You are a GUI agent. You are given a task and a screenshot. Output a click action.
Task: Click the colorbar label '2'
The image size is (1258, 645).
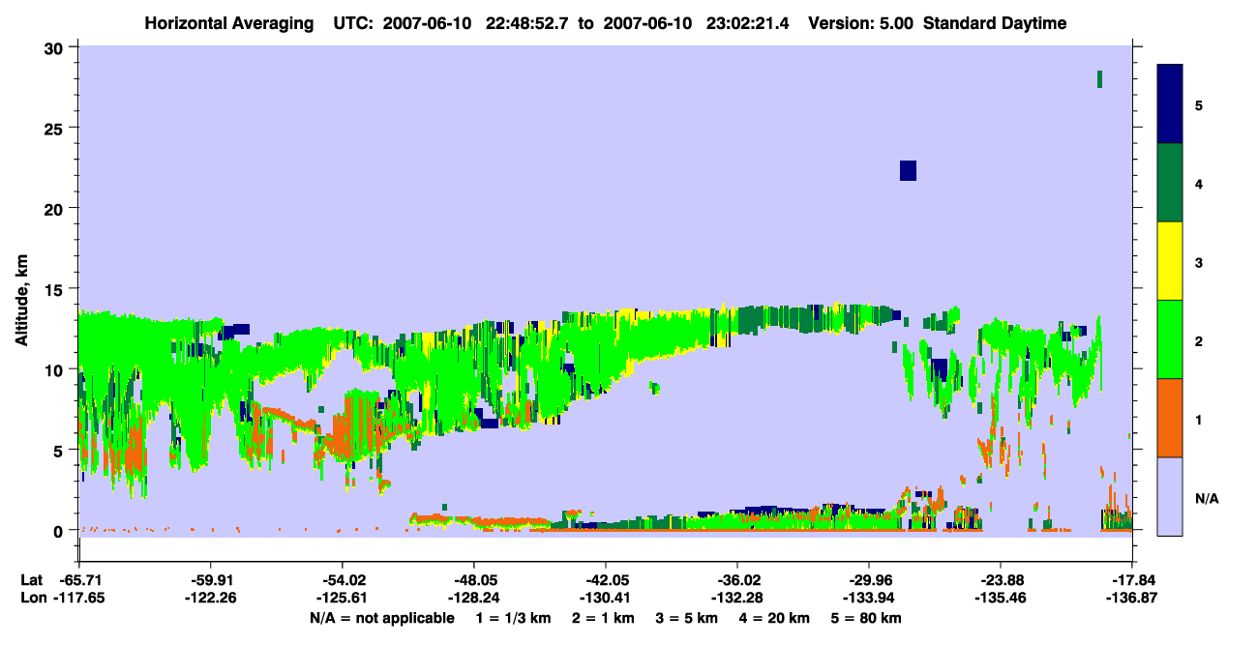point(1199,340)
